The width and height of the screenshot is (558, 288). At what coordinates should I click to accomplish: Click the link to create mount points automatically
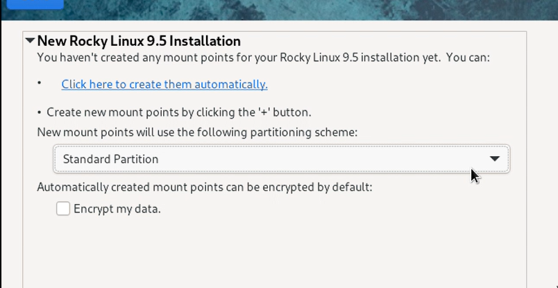click(164, 85)
